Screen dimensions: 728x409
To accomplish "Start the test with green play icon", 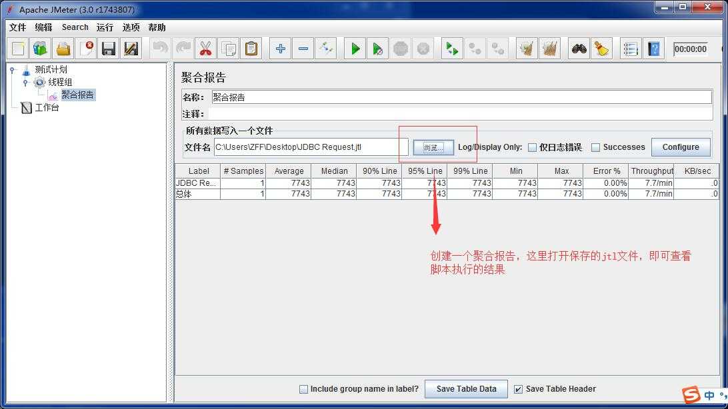I will 355,48.
